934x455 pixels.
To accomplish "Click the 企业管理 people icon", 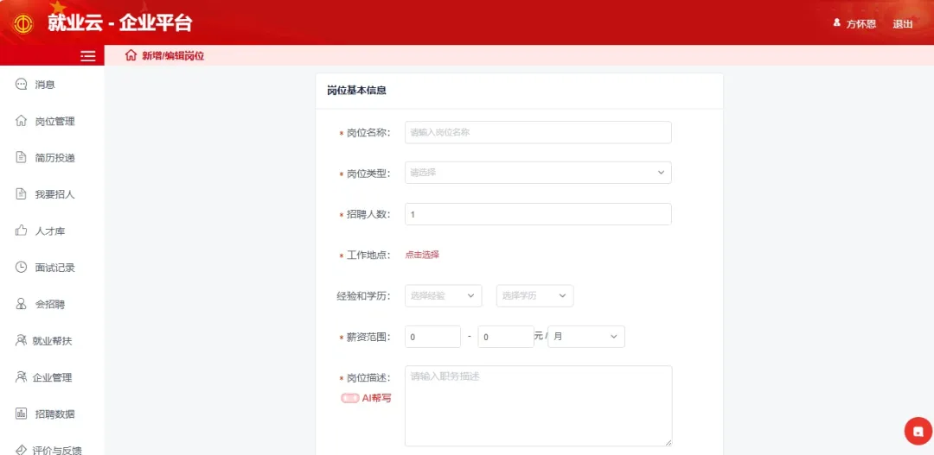I will [x=21, y=377].
